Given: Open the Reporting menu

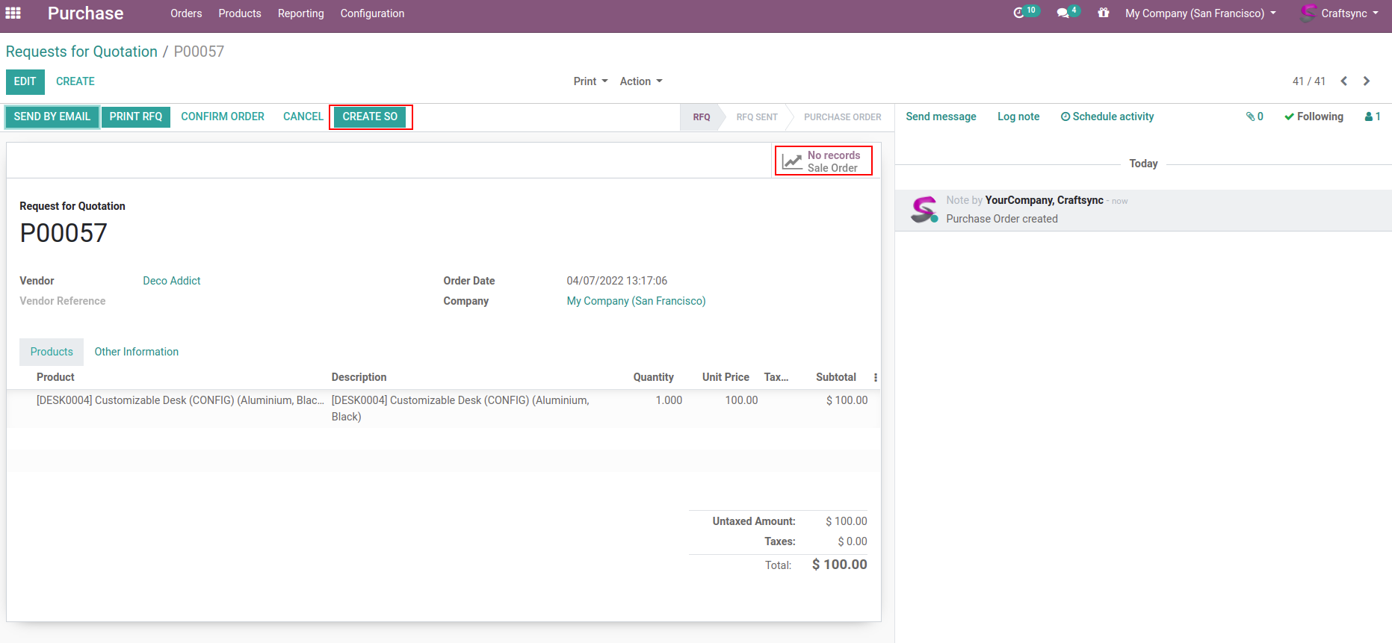Looking at the screenshot, I should pos(300,13).
